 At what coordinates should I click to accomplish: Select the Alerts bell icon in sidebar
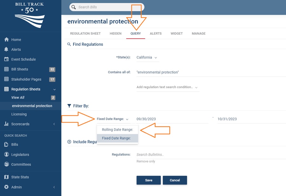point(7,49)
